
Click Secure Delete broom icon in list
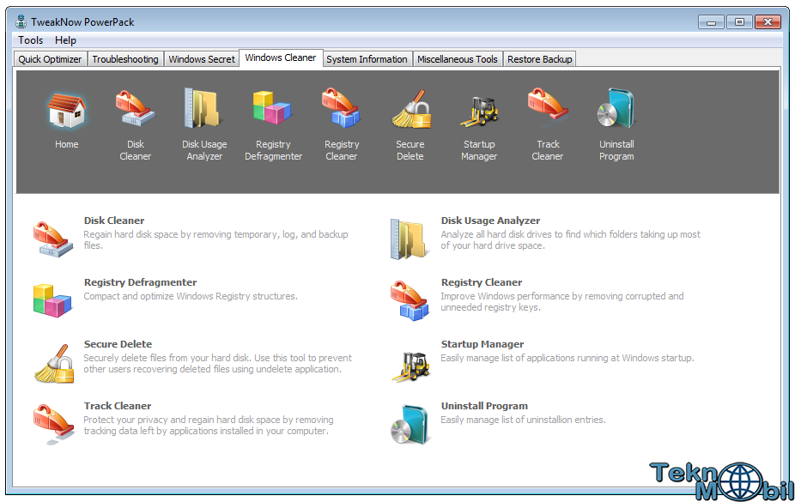tap(54, 364)
